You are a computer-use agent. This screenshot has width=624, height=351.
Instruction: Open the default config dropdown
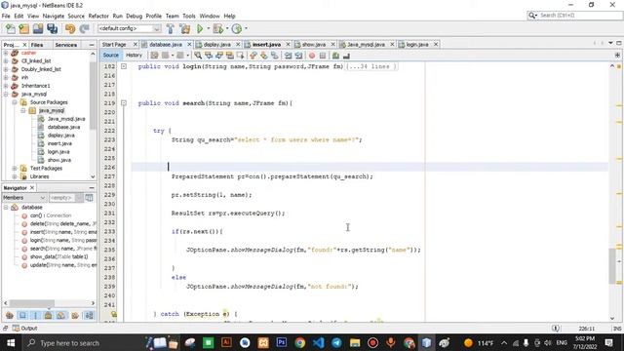click(x=156, y=28)
